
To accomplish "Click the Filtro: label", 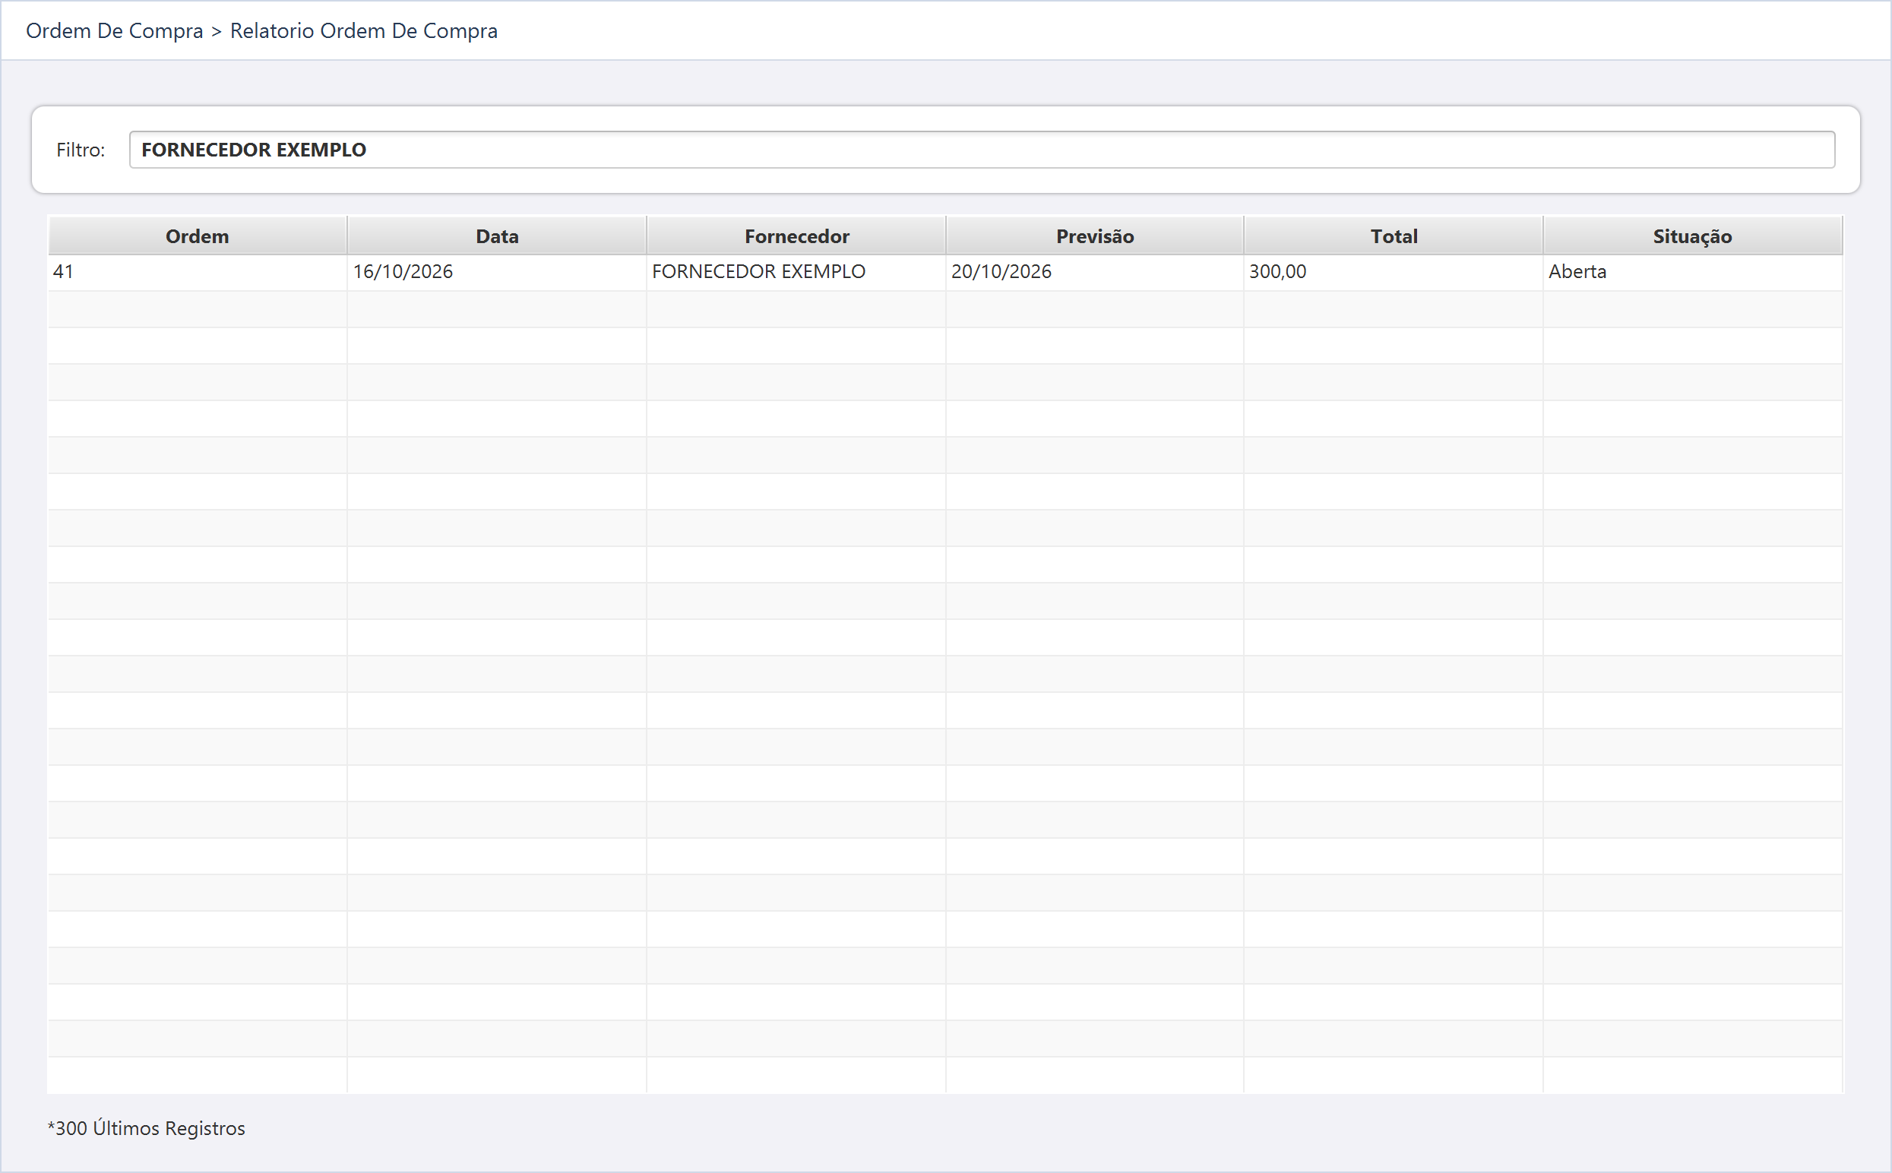I will [x=81, y=150].
